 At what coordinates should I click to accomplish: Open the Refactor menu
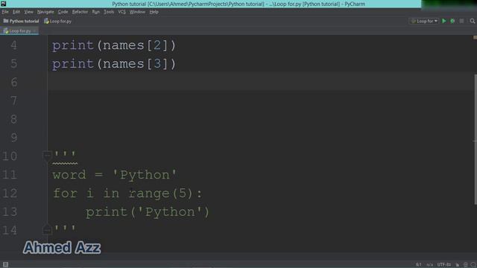coord(80,12)
